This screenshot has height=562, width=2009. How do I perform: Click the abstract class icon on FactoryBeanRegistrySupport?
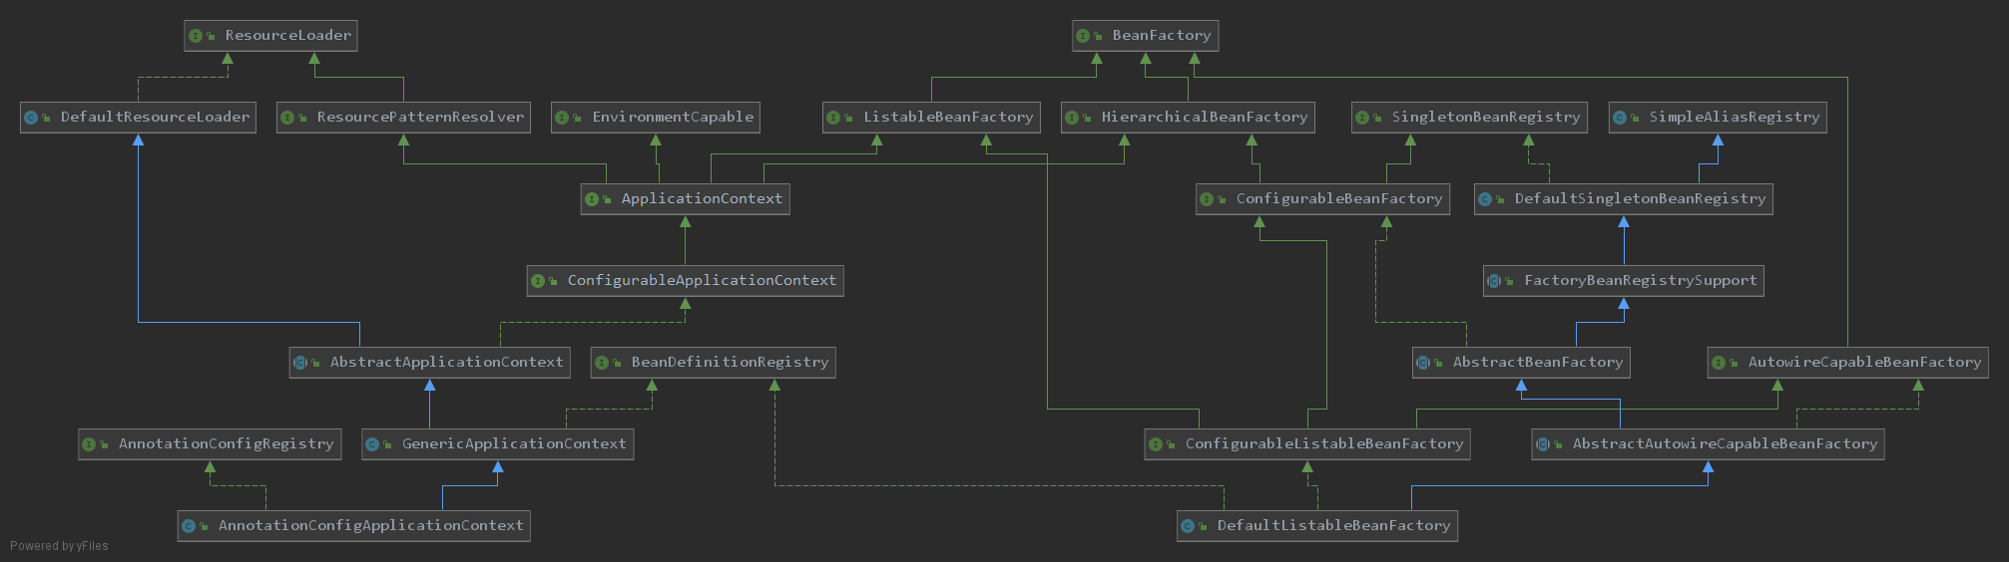tap(1494, 281)
